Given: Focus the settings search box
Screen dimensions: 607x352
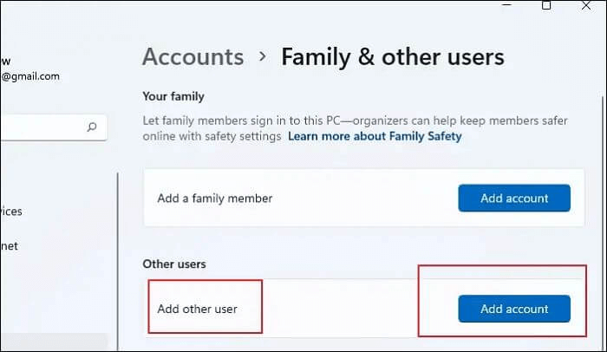Looking at the screenshot, I should pyautogui.click(x=43, y=127).
